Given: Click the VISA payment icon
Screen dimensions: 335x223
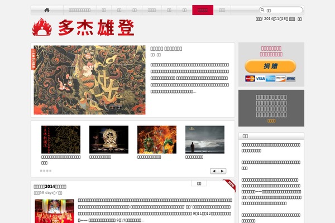Looking at the screenshot, I should coord(260,79).
